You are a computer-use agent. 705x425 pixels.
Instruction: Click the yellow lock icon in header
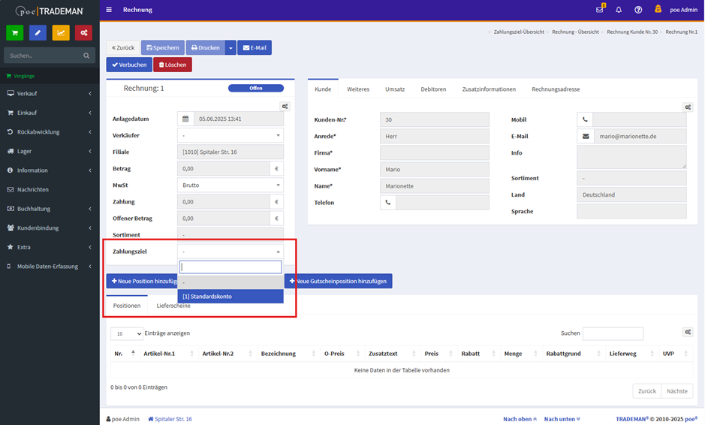(658, 8)
